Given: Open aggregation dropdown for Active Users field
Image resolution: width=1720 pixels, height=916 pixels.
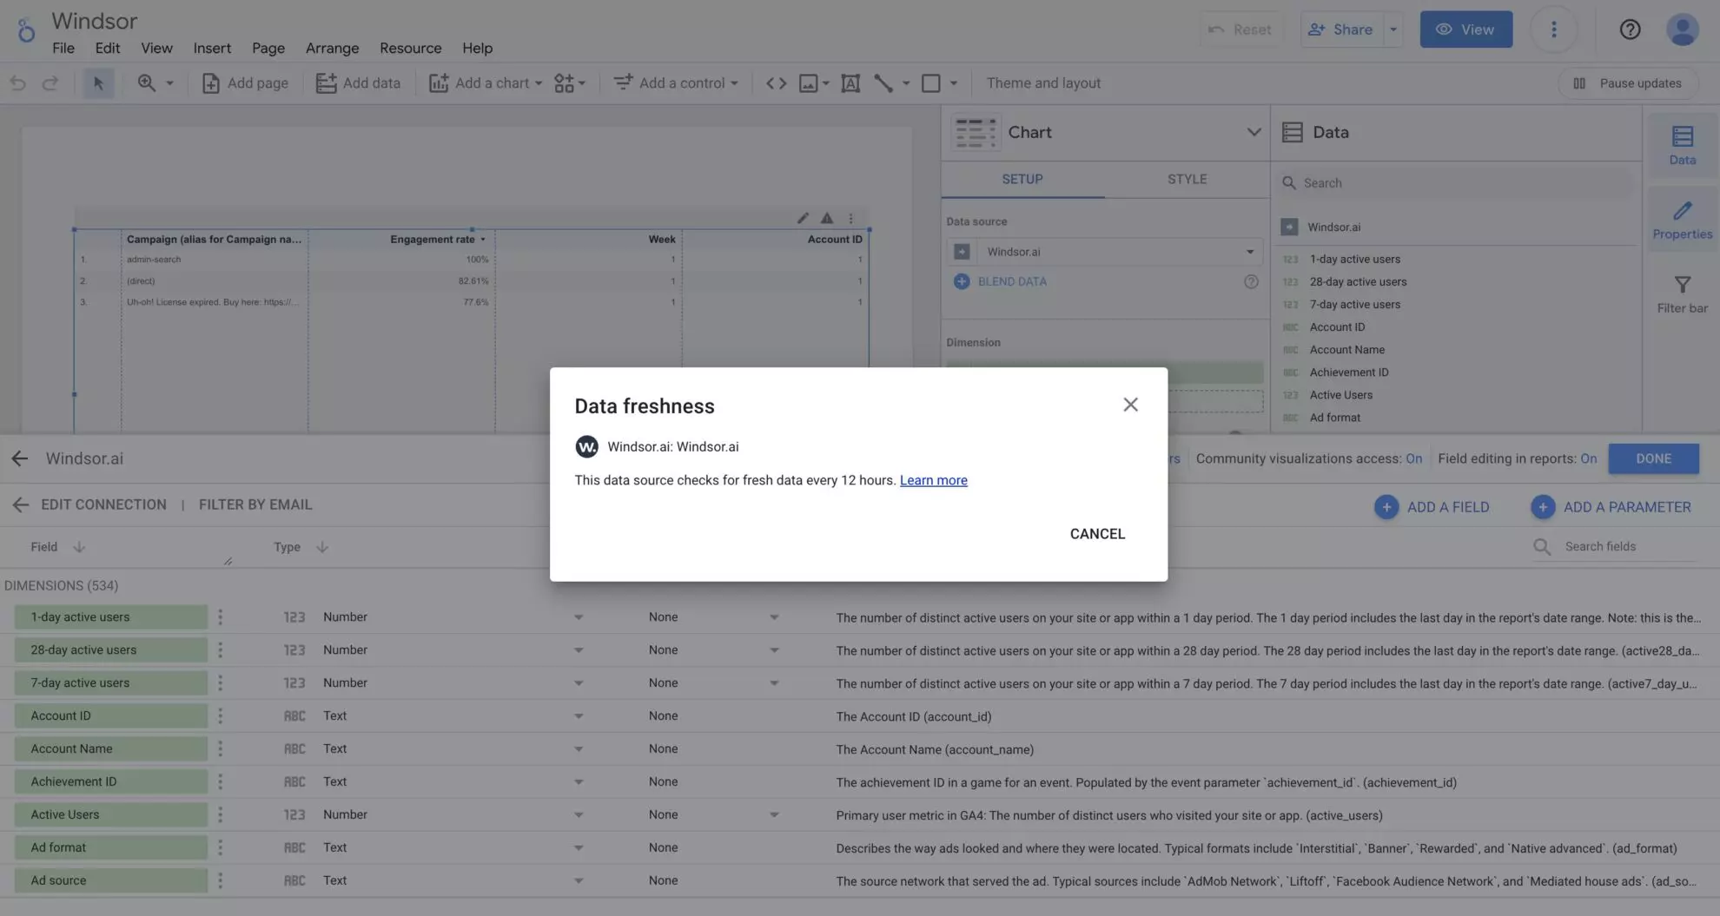Looking at the screenshot, I should (773, 815).
